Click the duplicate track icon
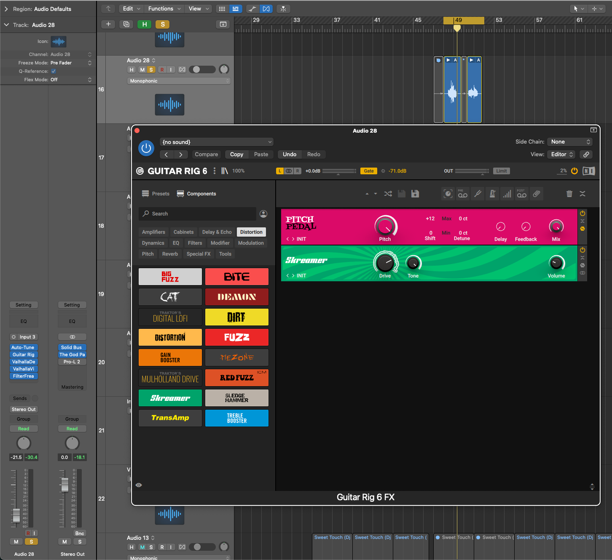Image resolution: width=612 pixels, height=560 pixels. pos(126,24)
